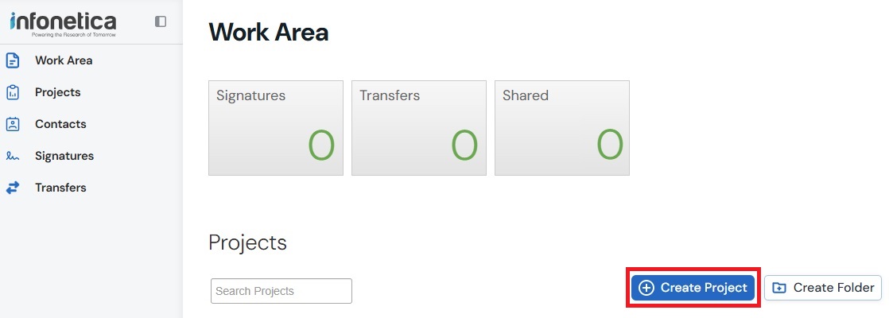Collapse the sidebar with the panel icon
This screenshot has height=318, width=889.
pos(161,21)
